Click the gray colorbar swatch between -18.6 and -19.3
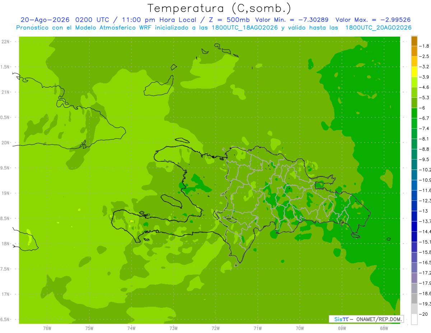This screenshot has height=333, width=431. (x=414, y=299)
